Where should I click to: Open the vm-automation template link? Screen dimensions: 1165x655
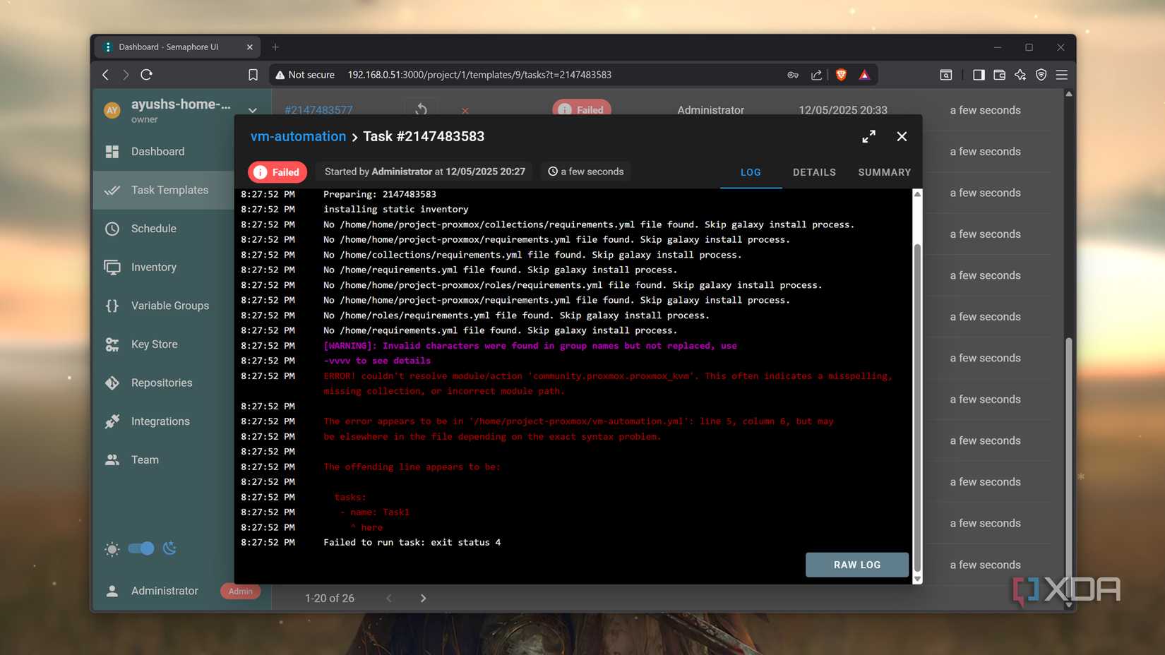297,136
